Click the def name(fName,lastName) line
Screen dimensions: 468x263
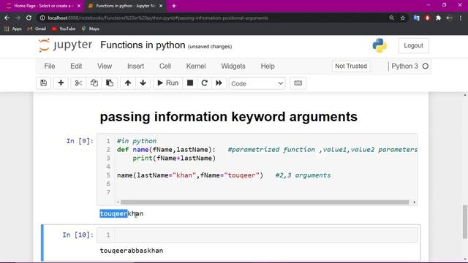pyautogui.click(x=166, y=149)
